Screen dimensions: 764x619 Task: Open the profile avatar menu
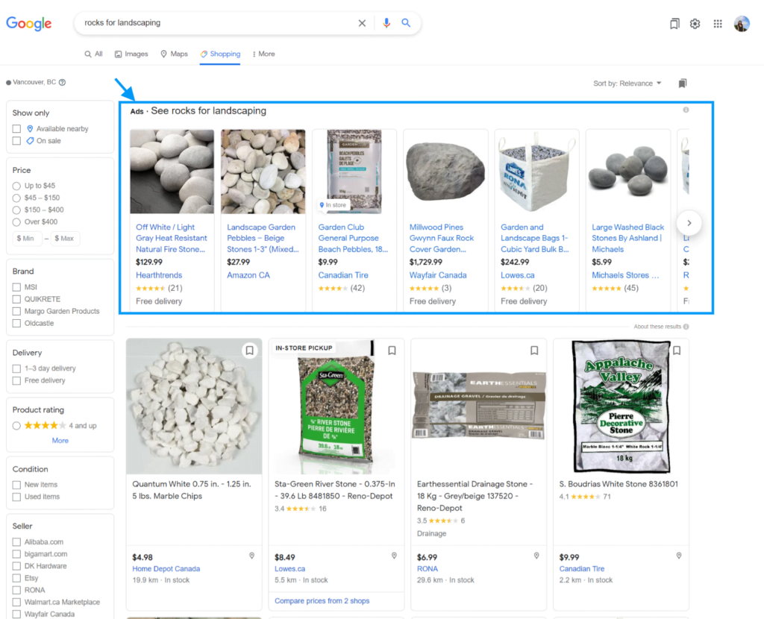[742, 23]
